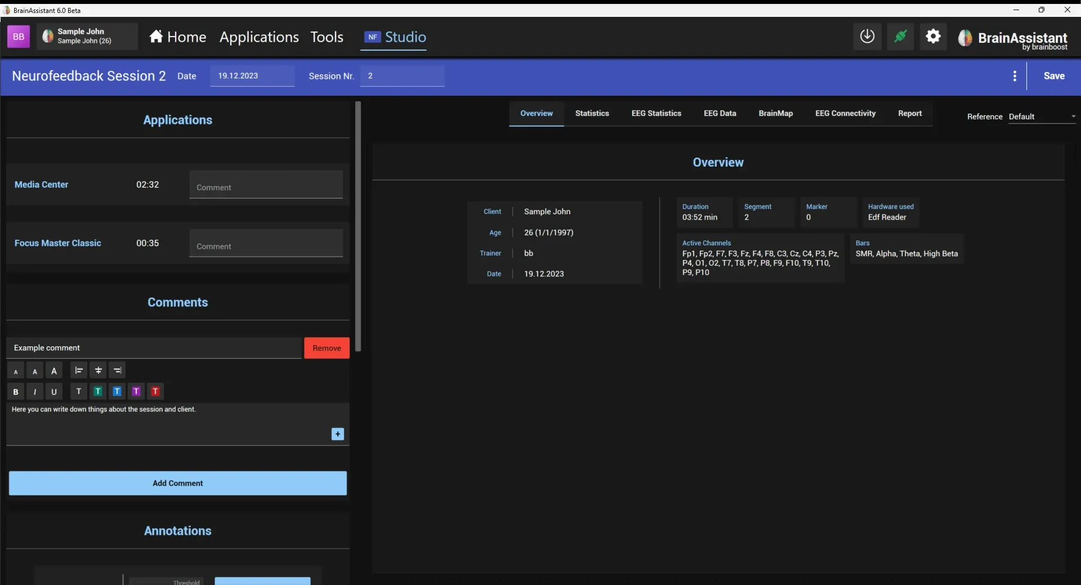Open the BrainMap tab
Viewport: 1081px width, 585px height.
point(775,113)
